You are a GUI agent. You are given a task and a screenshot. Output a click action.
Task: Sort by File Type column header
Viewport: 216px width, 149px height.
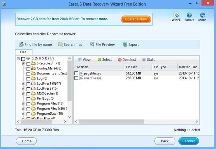[165, 67]
